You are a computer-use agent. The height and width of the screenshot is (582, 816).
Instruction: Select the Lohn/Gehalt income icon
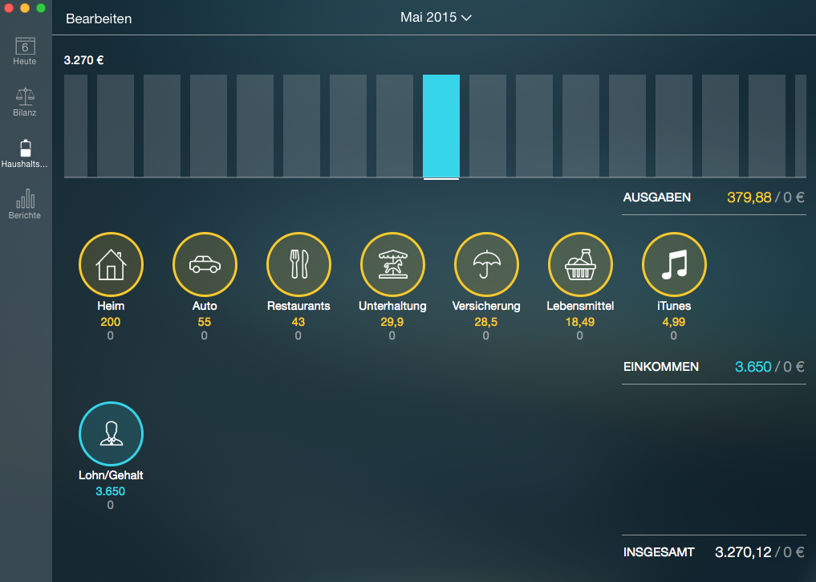(x=111, y=433)
